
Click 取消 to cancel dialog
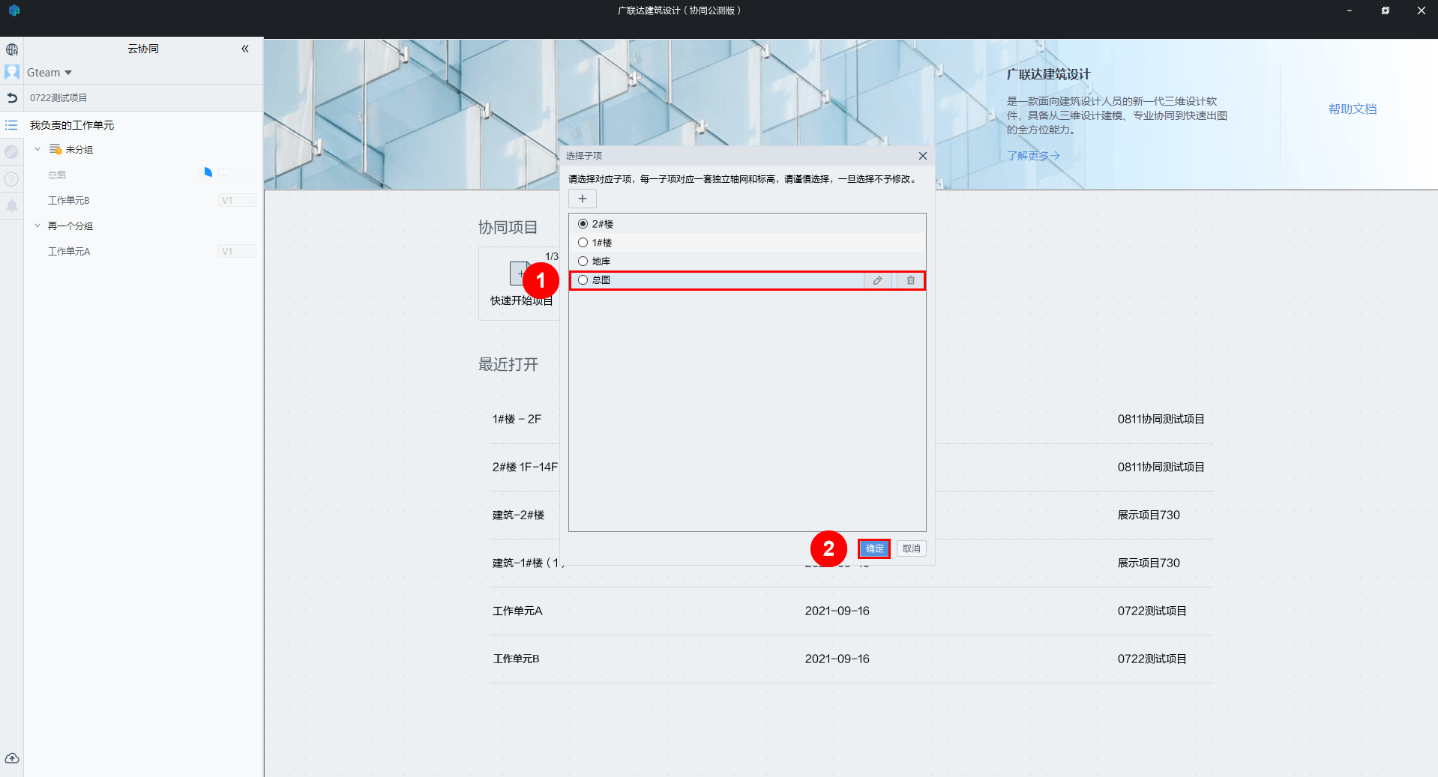[911, 548]
